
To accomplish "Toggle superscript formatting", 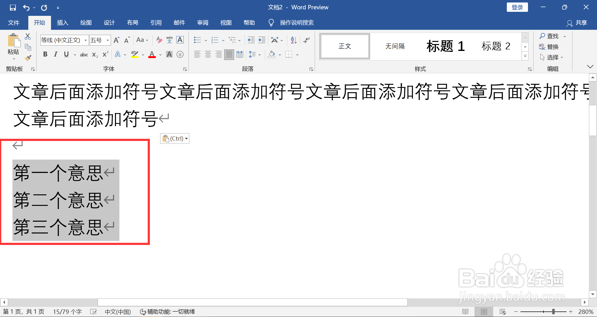I will pos(106,55).
